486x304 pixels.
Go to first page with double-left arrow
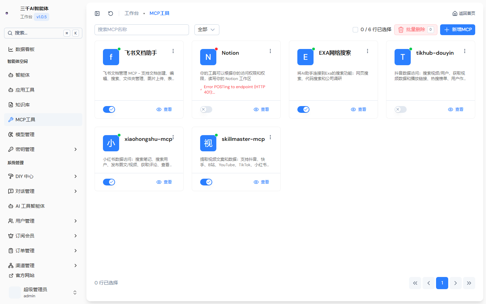click(x=415, y=283)
